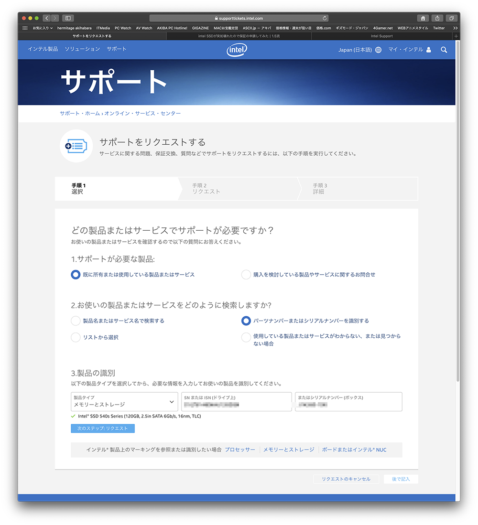Click the page's vertical scrollbar

tap(457, 211)
